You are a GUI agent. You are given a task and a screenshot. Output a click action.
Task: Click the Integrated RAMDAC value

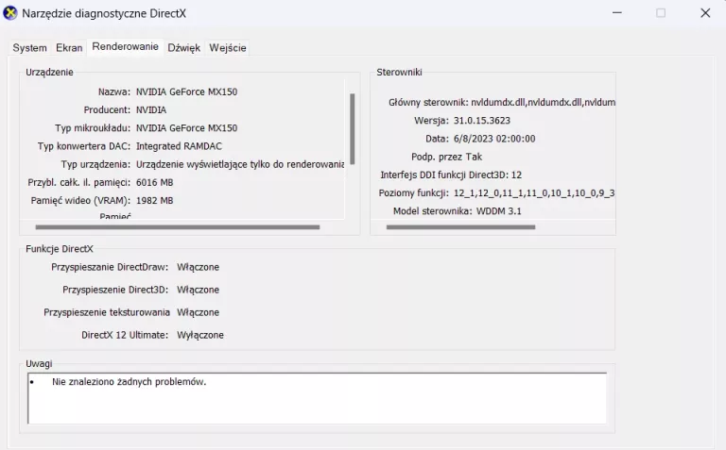tap(179, 146)
